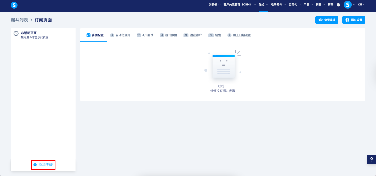376x176 pixels.
Task: Expand the 自动化 menu
Action: [294, 5]
